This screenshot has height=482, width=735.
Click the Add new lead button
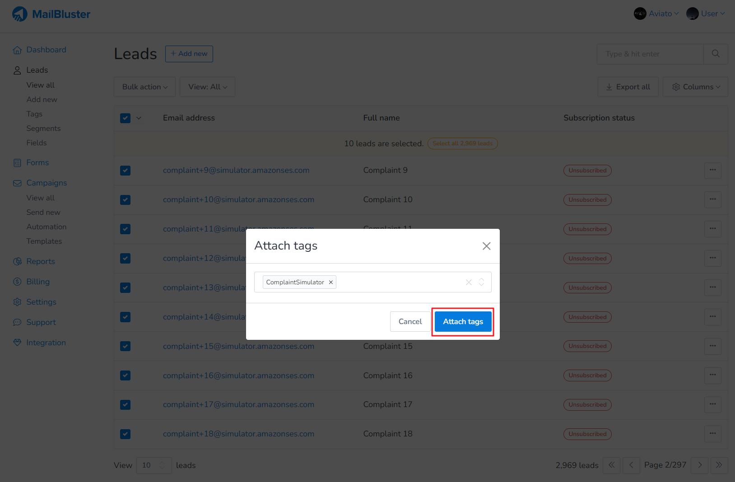click(189, 54)
